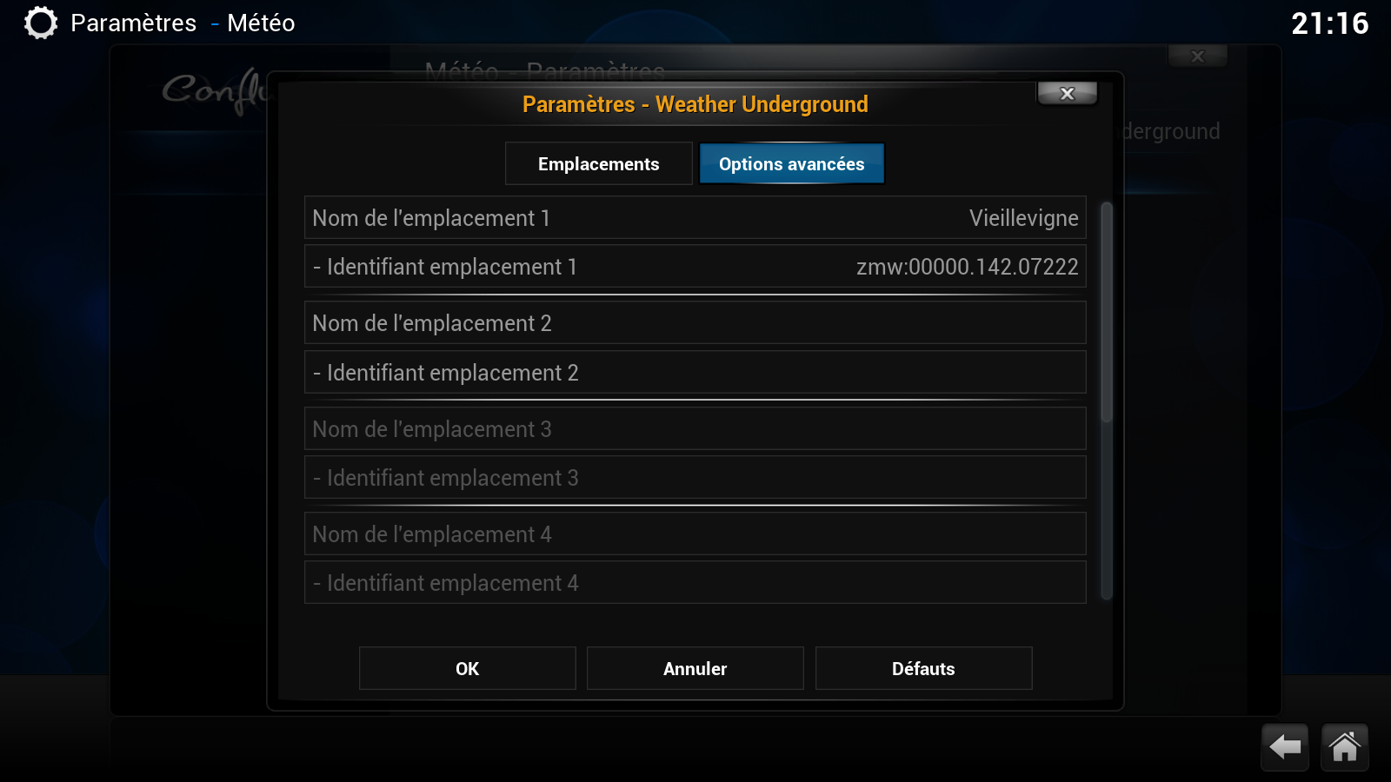Close the background Météo settings window
This screenshot has height=782, width=1391.
pyautogui.click(x=1197, y=56)
